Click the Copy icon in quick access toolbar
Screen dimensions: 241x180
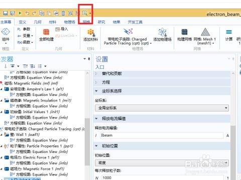tap(42, 13)
